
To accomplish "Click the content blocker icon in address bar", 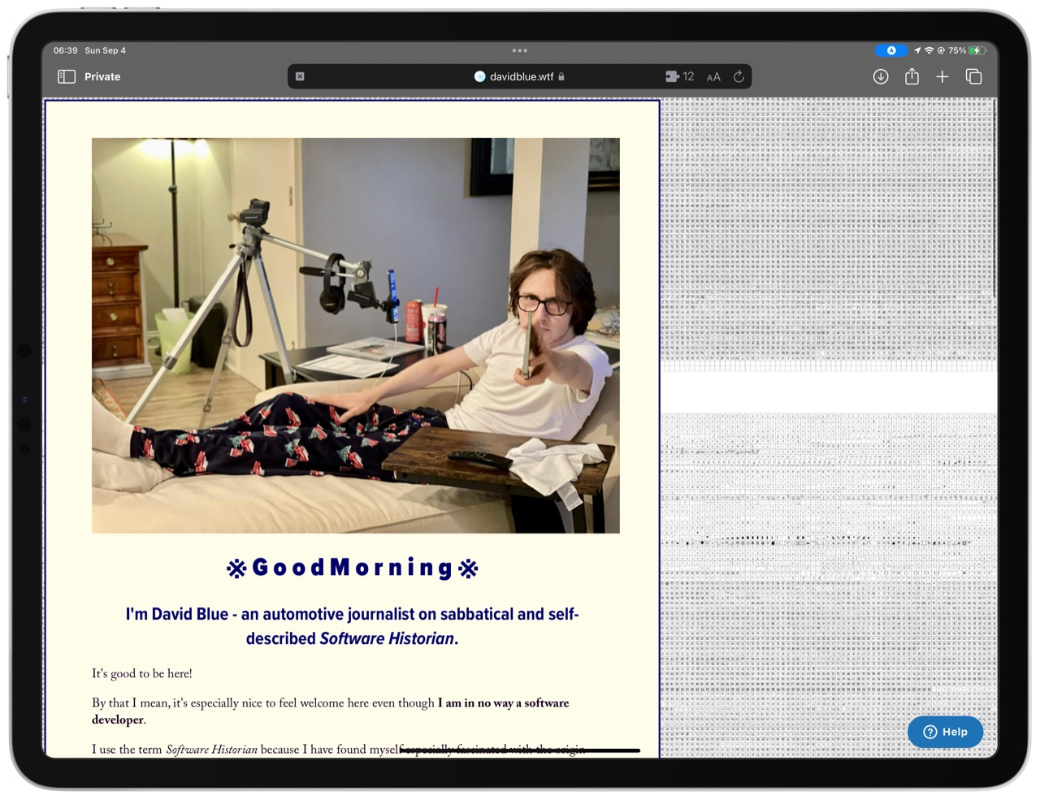I will pos(300,76).
